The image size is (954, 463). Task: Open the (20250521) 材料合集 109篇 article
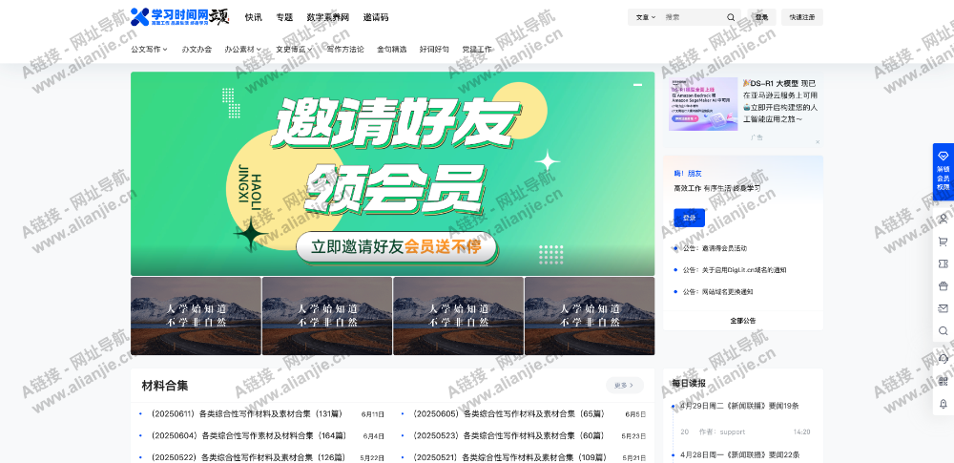click(x=509, y=457)
